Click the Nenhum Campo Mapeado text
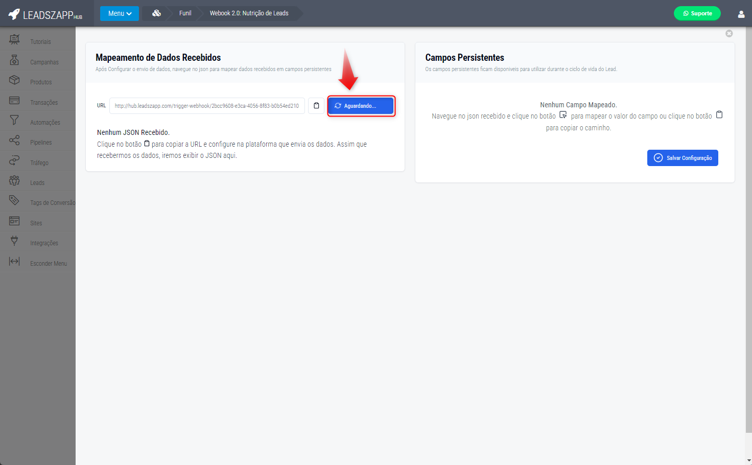 pyautogui.click(x=578, y=105)
